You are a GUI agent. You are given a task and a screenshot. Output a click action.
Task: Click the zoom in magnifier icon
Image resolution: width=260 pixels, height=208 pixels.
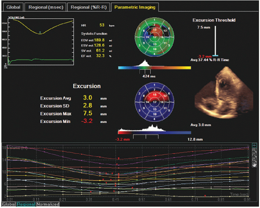coord(254,150)
